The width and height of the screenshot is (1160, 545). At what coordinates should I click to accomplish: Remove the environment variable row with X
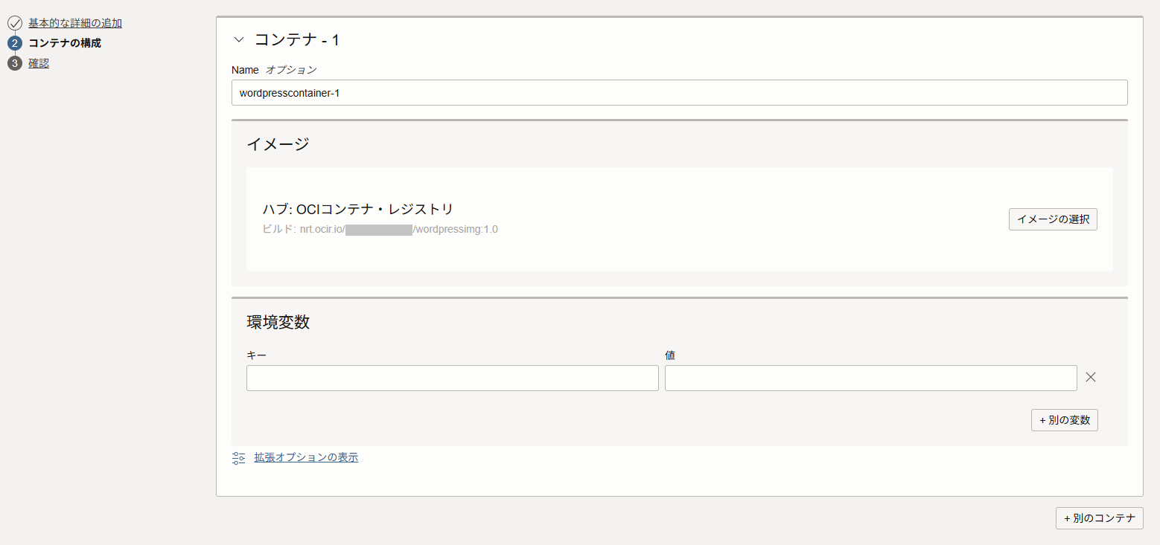[x=1091, y=377]
